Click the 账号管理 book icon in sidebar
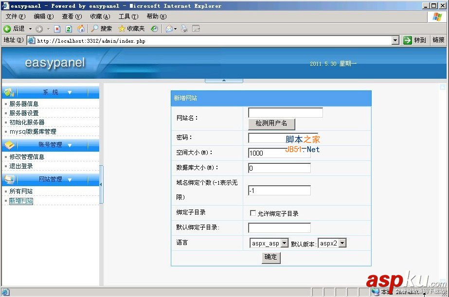Image resolution: width=449 pixels, height=297 pixels. tap(10, 144)
